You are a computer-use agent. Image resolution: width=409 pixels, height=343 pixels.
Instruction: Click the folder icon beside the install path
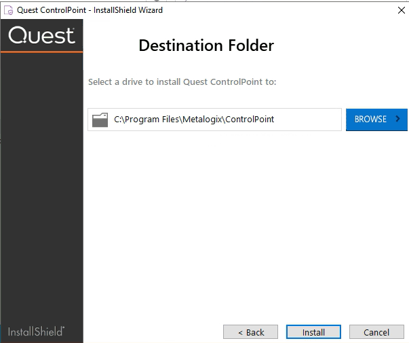[100, 120]
